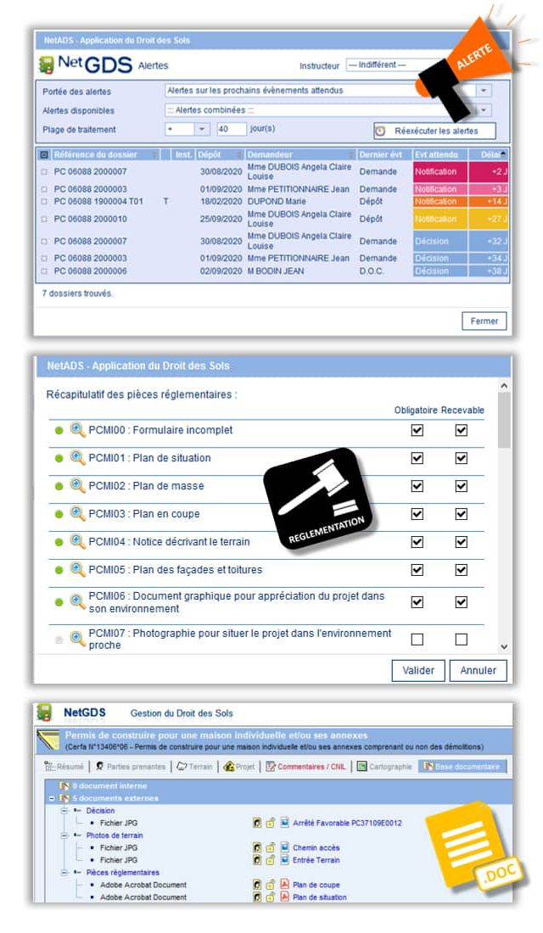Click the PDF icon next to Plan de coupe

click(284, 885)
